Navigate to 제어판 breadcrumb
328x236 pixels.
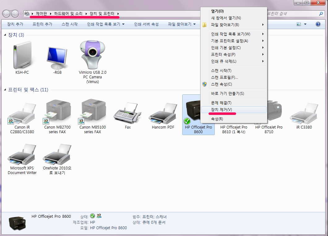[41, 14]
